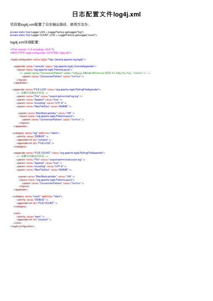Select the heading log4j.xml详细配置
Viewport: 213px width, 301px height.
25,42
